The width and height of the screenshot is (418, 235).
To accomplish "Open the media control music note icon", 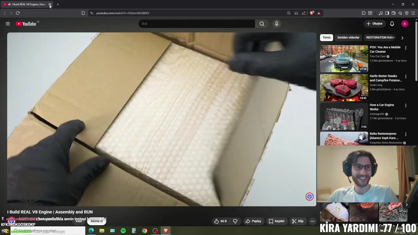I will (380, 13).
